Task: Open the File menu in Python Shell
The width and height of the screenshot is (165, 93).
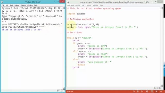Action: click(x=3, y=5)
